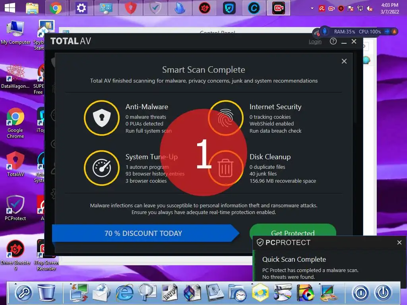Image resolution: width=407 pixels, height=305 pixels.
Task: Click the blue arrow icon in CPU widget
Action: tap(387, 32)
